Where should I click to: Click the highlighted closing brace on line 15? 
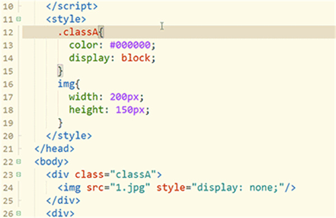(x=60, y=71)
